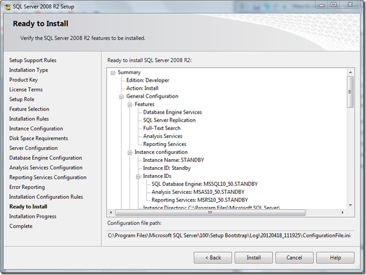Select the Installation Progress step
Screen dimensions: 366x275
click(33, 216)
